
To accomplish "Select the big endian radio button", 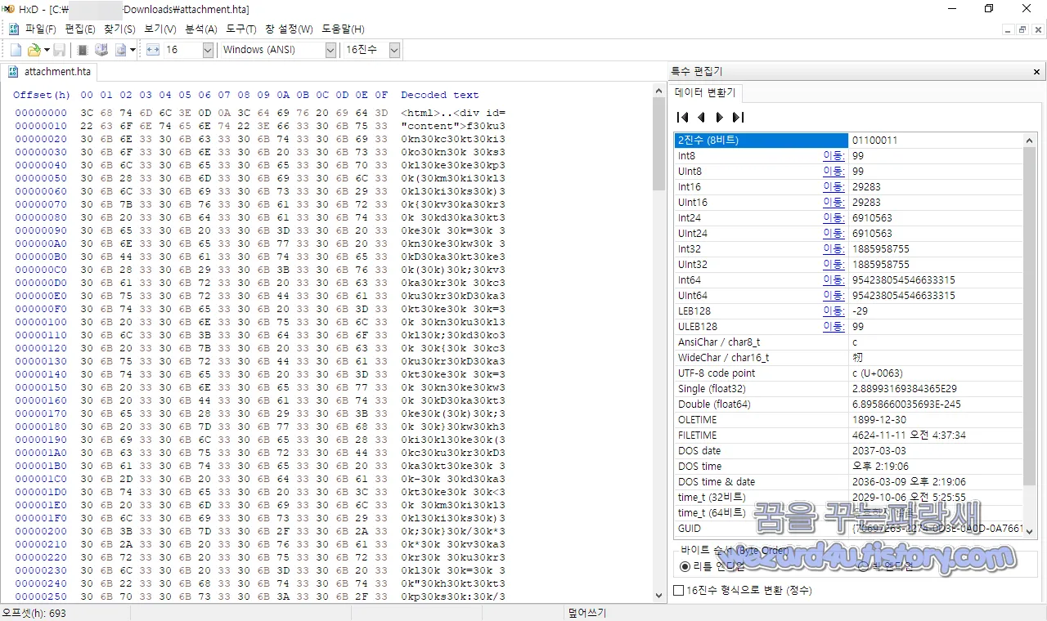I will tap(864, 566).
